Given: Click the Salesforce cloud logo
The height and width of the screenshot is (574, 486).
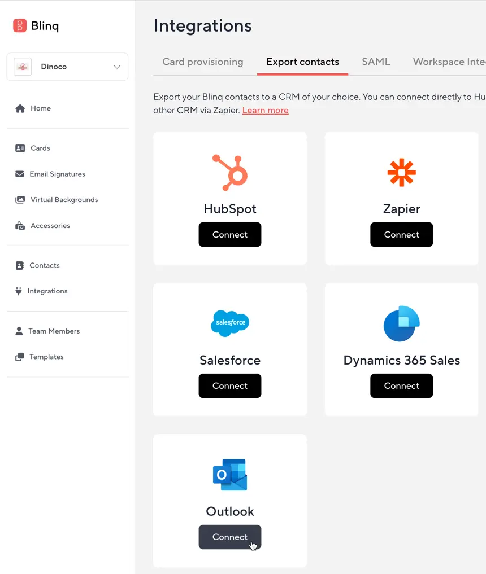Looking at the screenshot, I should click(230, 323).
